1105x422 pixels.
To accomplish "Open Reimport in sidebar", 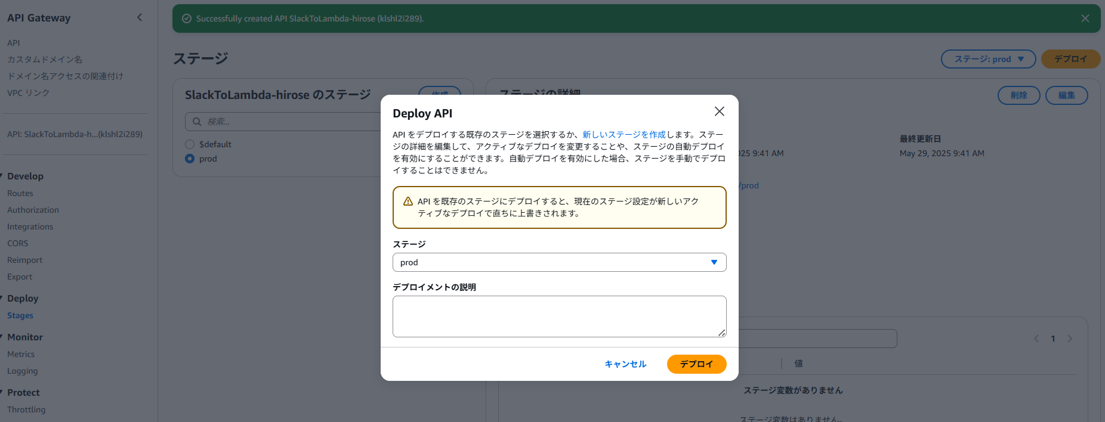I will [25, 260].
